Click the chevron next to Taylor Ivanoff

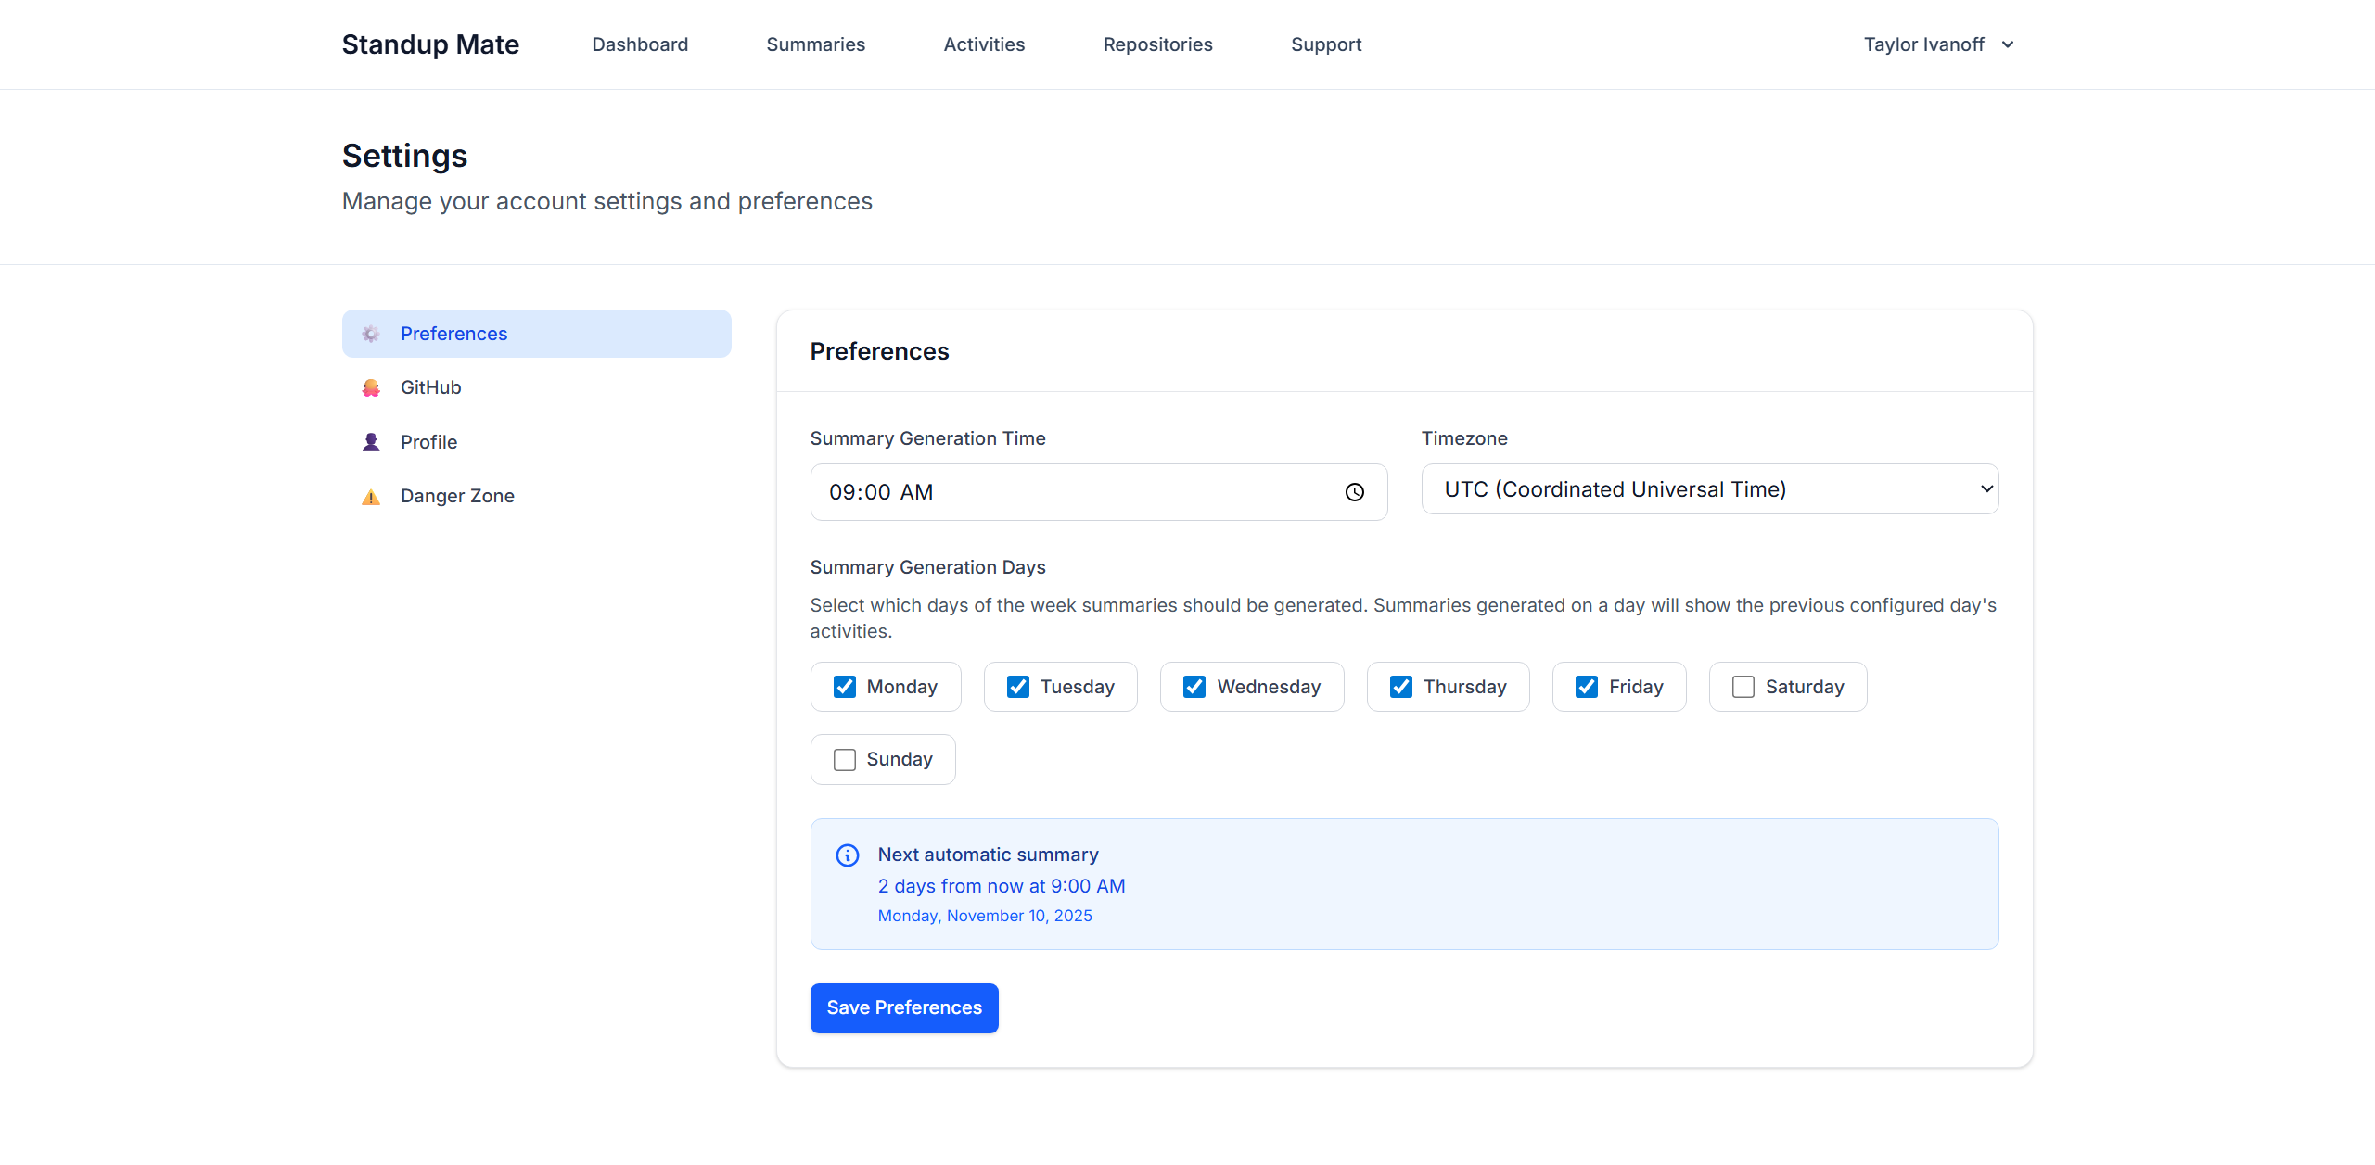(x=2007, y=44)
